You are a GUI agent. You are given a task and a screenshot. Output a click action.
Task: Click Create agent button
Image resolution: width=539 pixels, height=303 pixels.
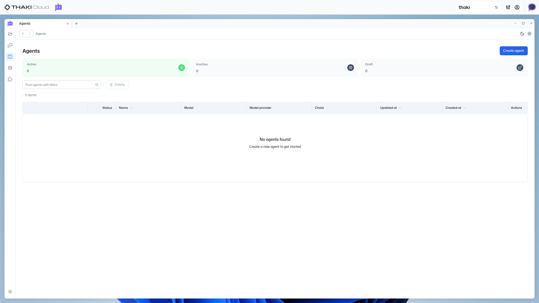tap(513, 51)
